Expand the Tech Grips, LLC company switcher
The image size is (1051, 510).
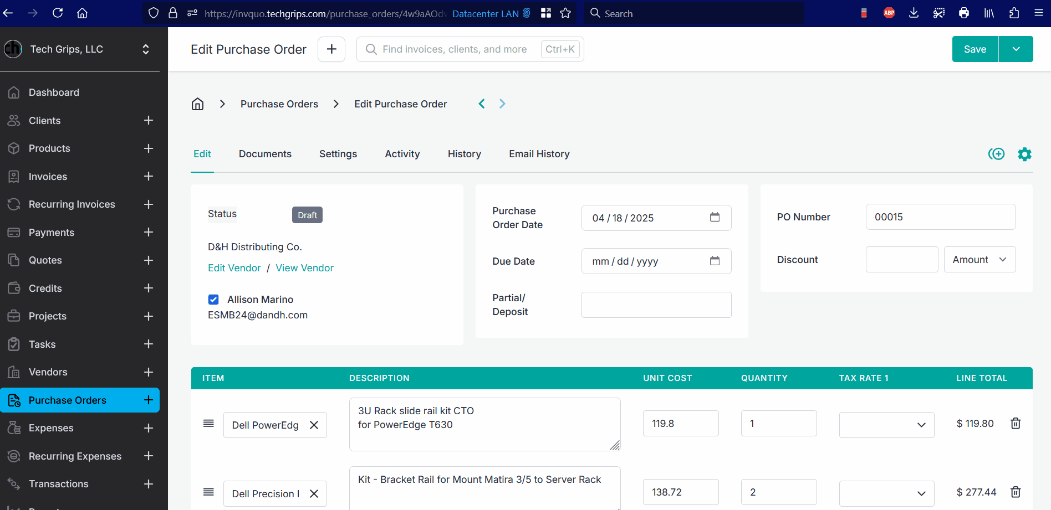coord(146,49)
